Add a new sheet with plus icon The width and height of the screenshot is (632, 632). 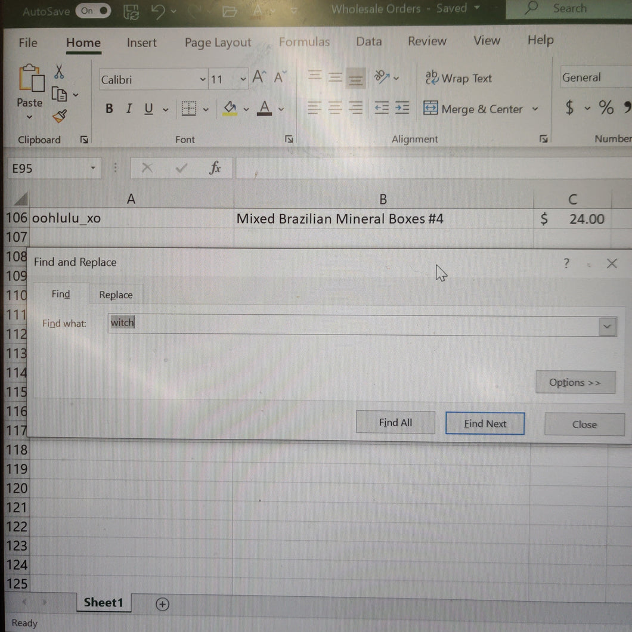point(162,604)
